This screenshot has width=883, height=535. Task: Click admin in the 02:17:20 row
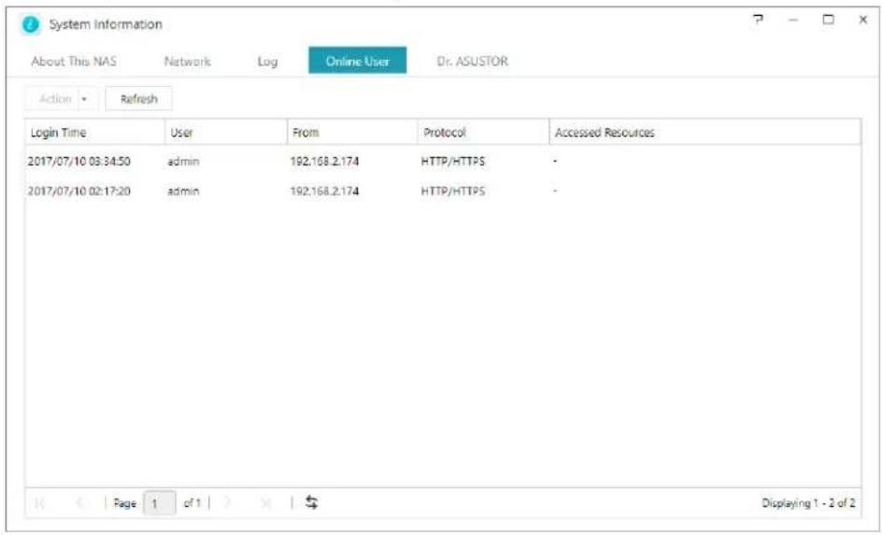(x=183, y=191)
